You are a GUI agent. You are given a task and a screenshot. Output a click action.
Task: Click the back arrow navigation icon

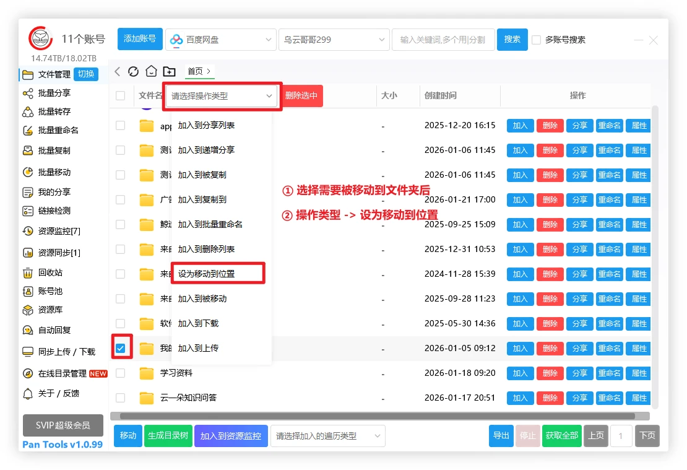118,71
